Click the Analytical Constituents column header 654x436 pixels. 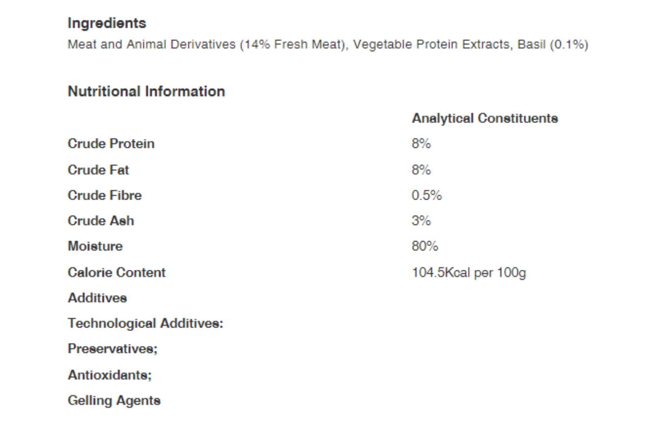point(485,119)
